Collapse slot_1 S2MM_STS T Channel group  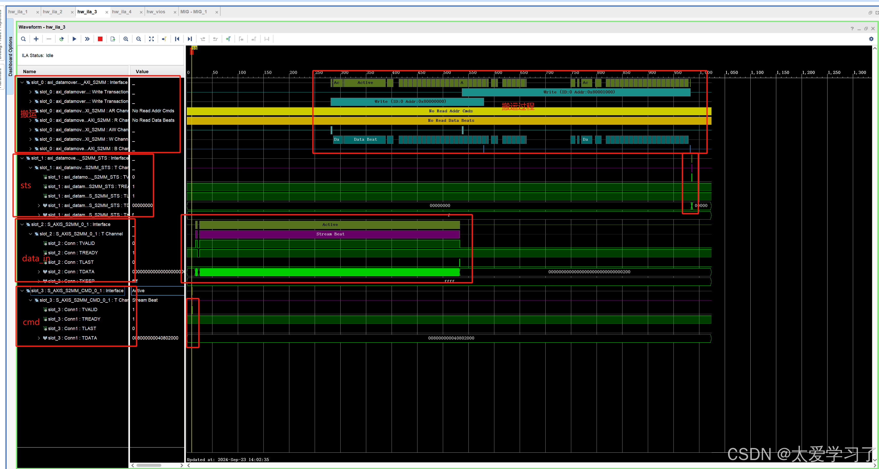[x=30, y=168]
